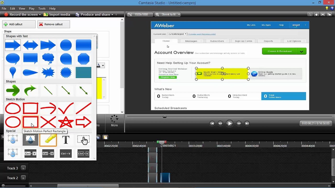Select the yellow highlighter callout

48,140
